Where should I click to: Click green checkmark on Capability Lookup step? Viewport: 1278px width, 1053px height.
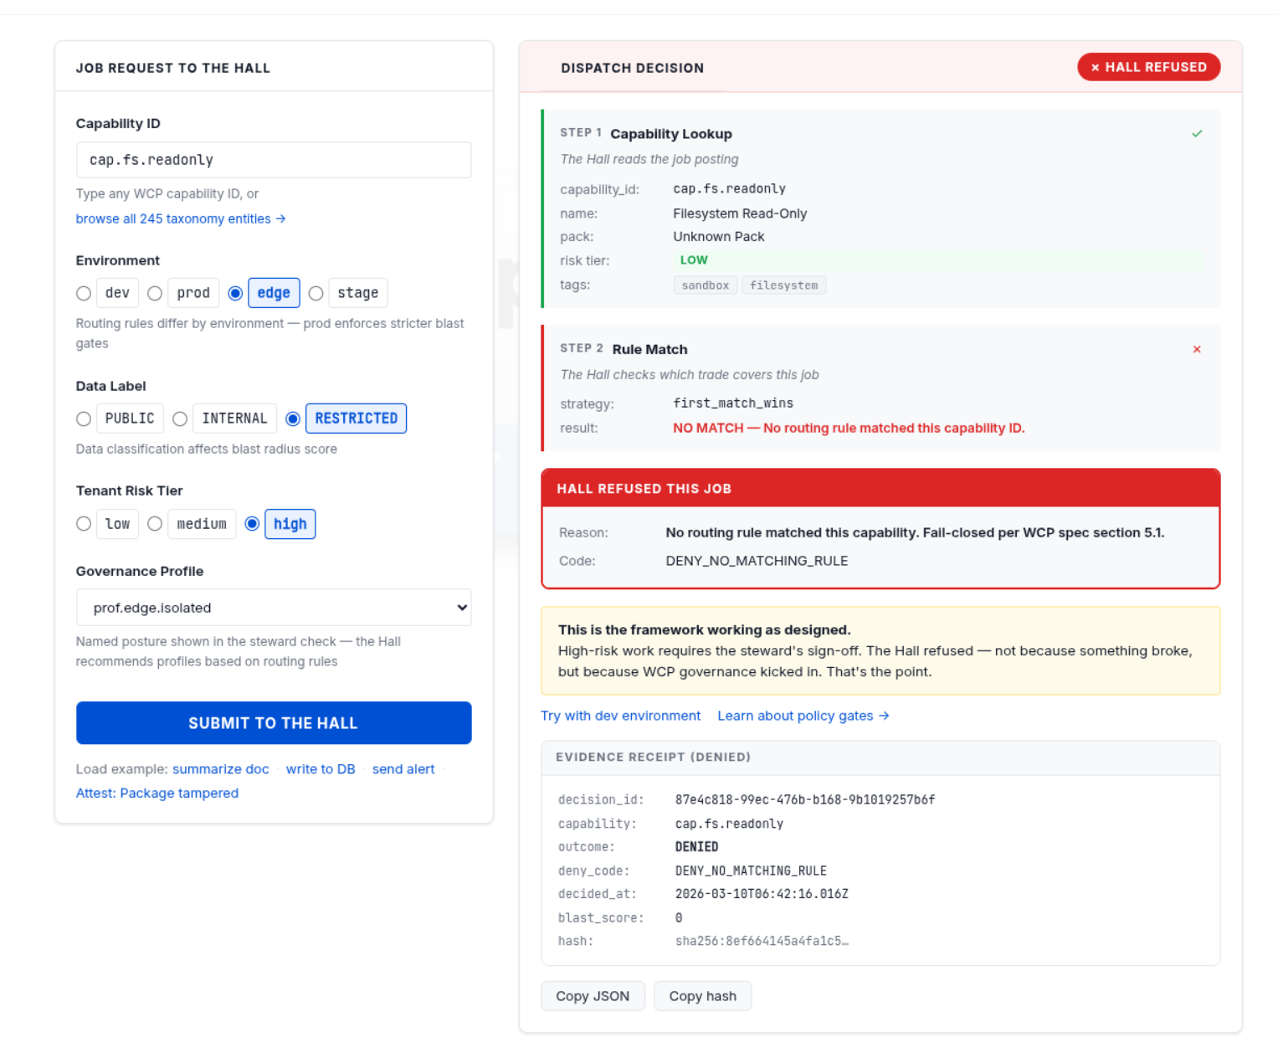tap(1196, 134)
